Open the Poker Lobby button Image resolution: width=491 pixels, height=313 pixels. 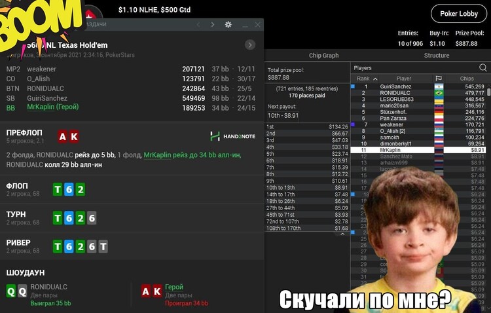(459, 14)
